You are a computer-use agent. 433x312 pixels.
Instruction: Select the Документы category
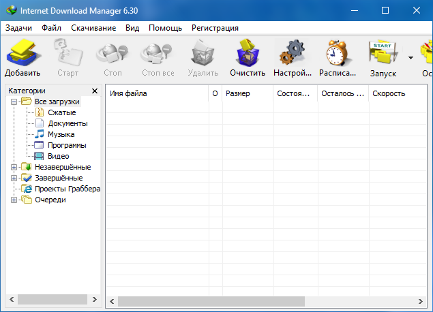68,123
